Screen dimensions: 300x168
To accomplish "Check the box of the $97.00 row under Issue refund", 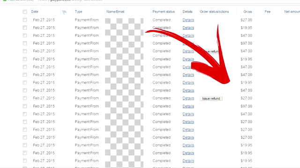I will click(x=25, y=106).
